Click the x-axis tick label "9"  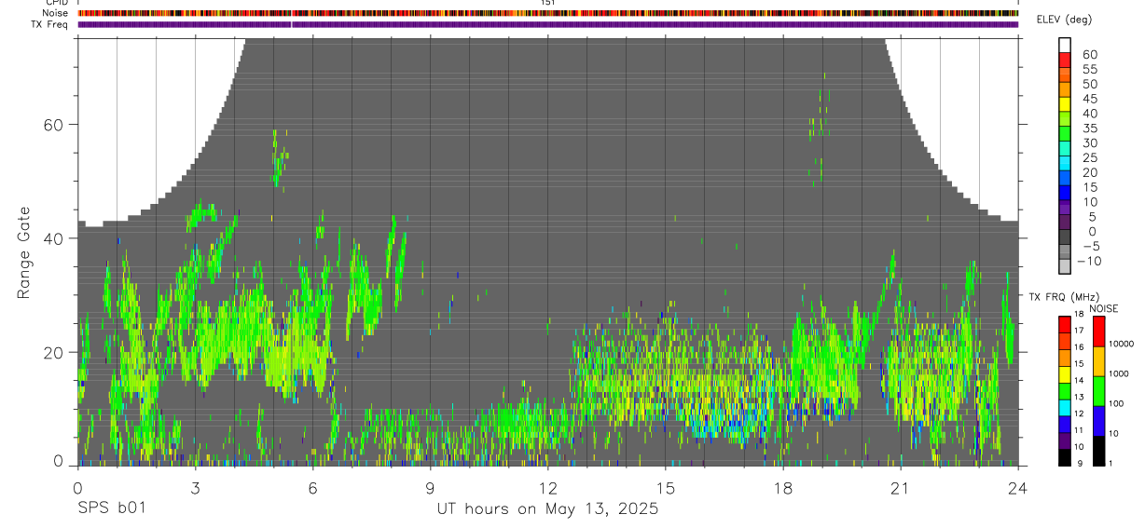pos(430,488)
